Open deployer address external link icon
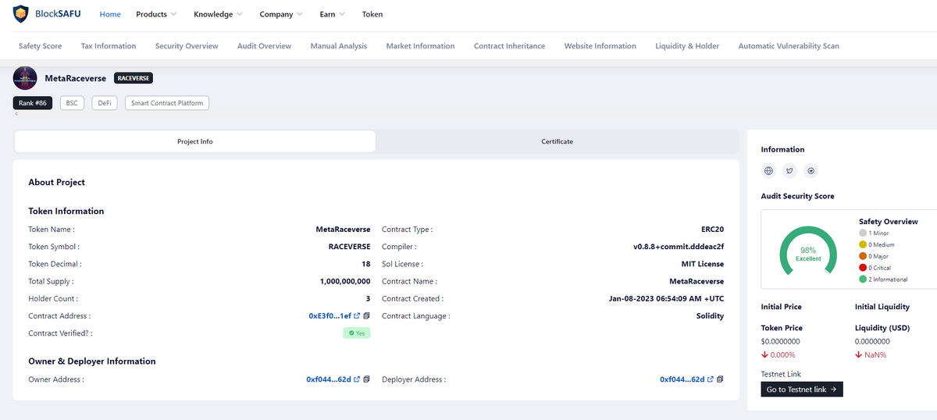Screen dimensions: 937x420 click(711, 379)
